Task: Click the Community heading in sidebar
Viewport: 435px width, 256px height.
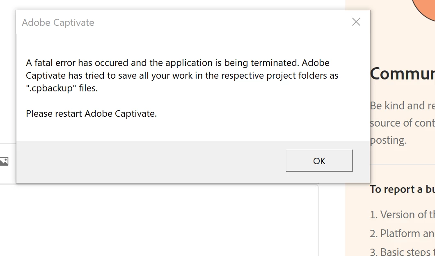Action: tap(402, 74)
